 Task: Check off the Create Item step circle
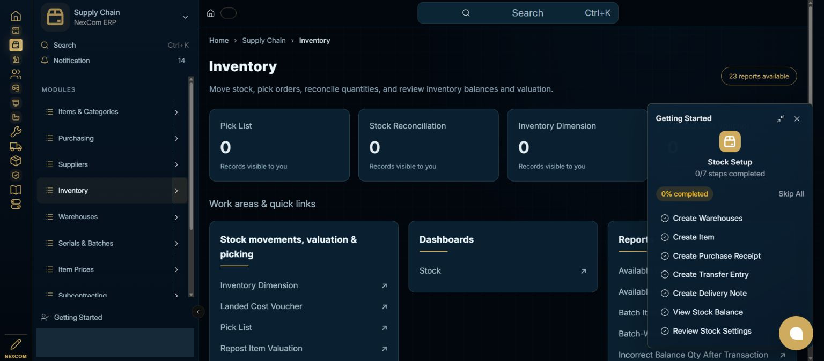(665, 237)
